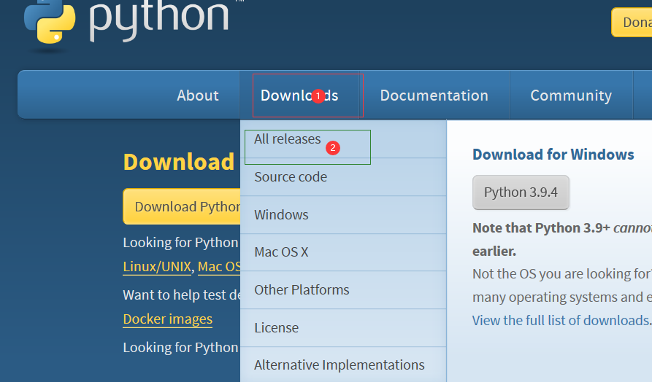Click the Python logo icon
Image resolution: width=652 pixels, height=382 pixels.
click(50, 22)
